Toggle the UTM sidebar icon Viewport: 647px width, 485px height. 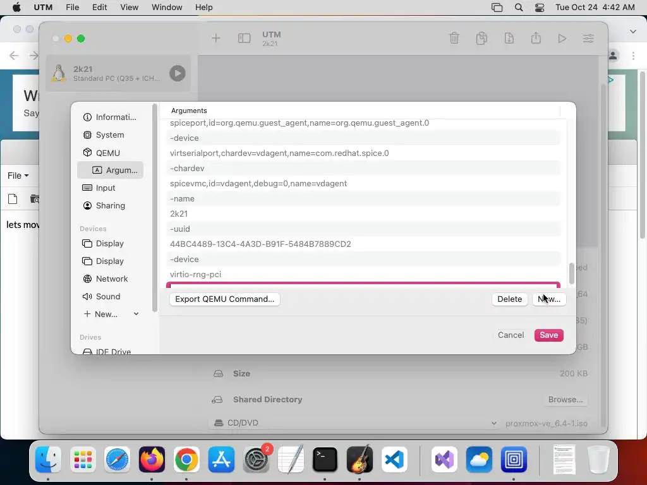pyautogui.click(x=244, y=39)
